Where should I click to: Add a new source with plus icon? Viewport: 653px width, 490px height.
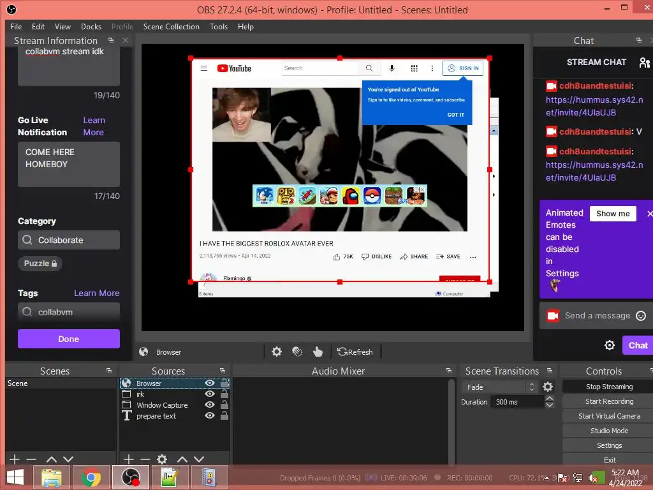click(x=129, y=459)
